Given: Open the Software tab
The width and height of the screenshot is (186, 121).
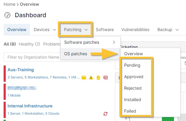Looking at the screenshot, I should point(105,30).
